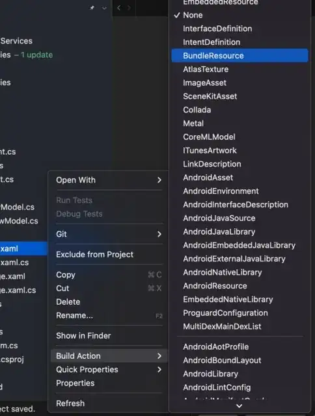
Task: Expand the Open With submenu
Action: (109, 180)
